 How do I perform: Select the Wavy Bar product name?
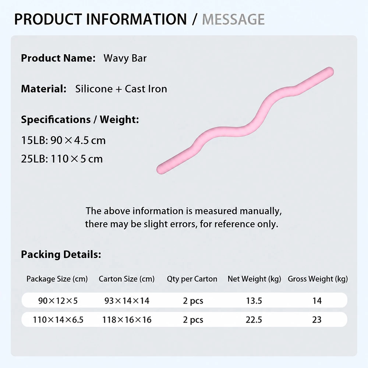click(x=125, y=59)
